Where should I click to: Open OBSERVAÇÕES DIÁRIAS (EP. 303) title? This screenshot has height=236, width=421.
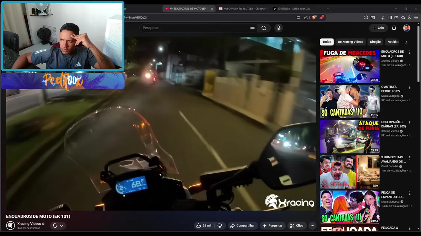pyautogui.click(x=393, y=124)
